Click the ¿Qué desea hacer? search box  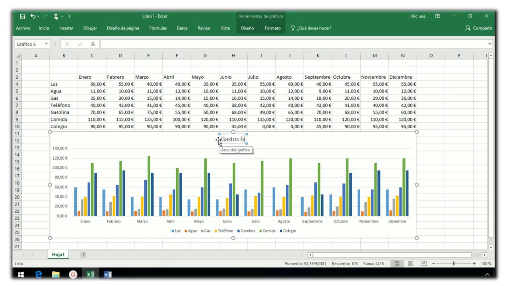point(311,28)
